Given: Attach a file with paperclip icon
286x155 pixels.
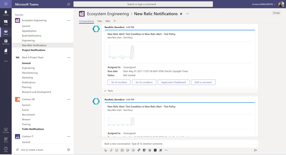Looking at the screenshot, I should pyautogui.click(x=111, y=150).
